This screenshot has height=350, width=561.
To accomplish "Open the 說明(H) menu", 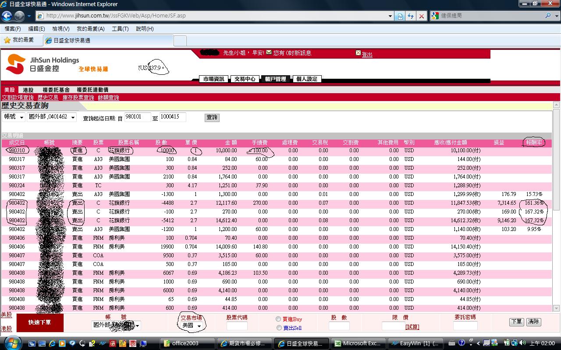I will coord(145,29).
